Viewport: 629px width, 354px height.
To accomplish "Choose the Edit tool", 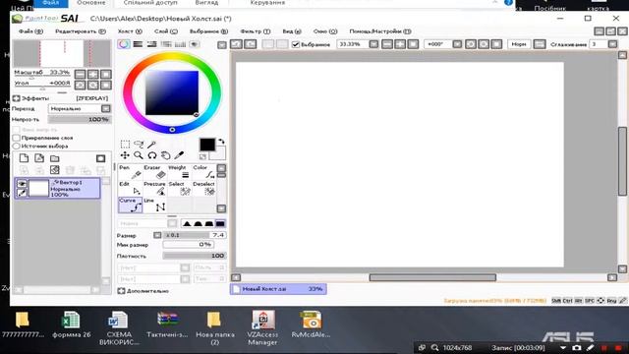I will coord(130,188).
